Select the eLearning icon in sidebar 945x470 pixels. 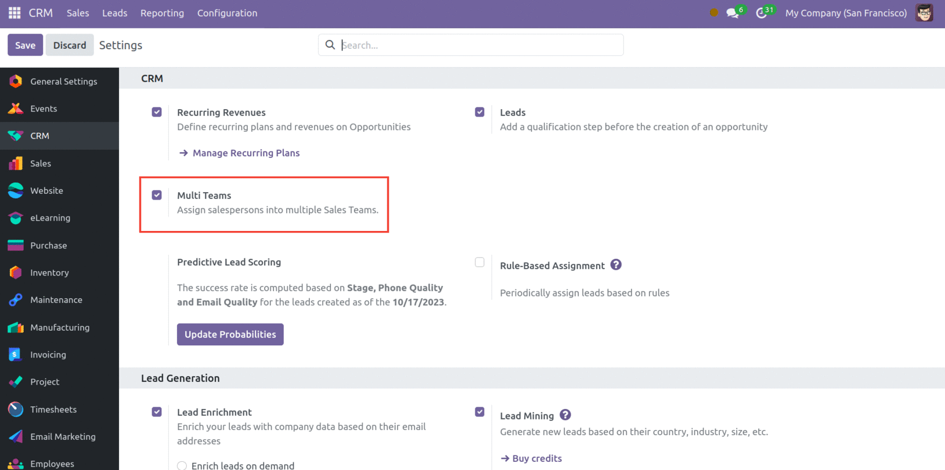point(16,218)
